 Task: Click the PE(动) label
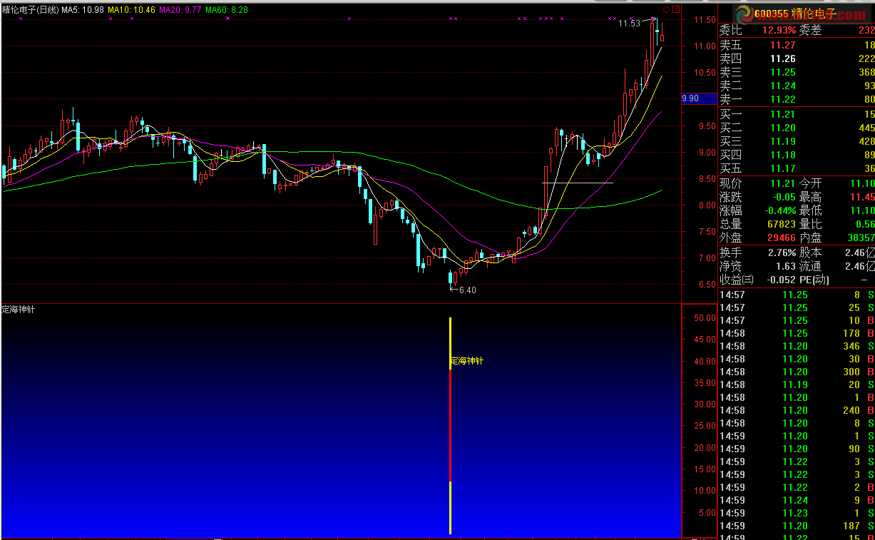click(x=814, y=280)
